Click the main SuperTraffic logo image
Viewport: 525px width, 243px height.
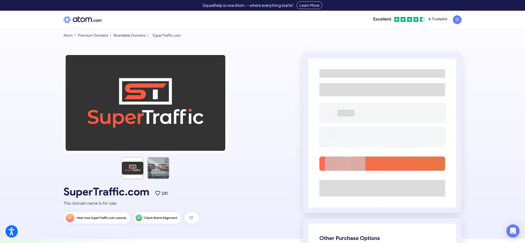pos(145,103)
